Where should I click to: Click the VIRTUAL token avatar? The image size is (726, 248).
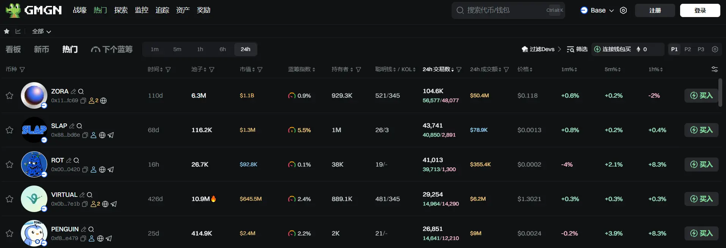click(x=34, y=199)
